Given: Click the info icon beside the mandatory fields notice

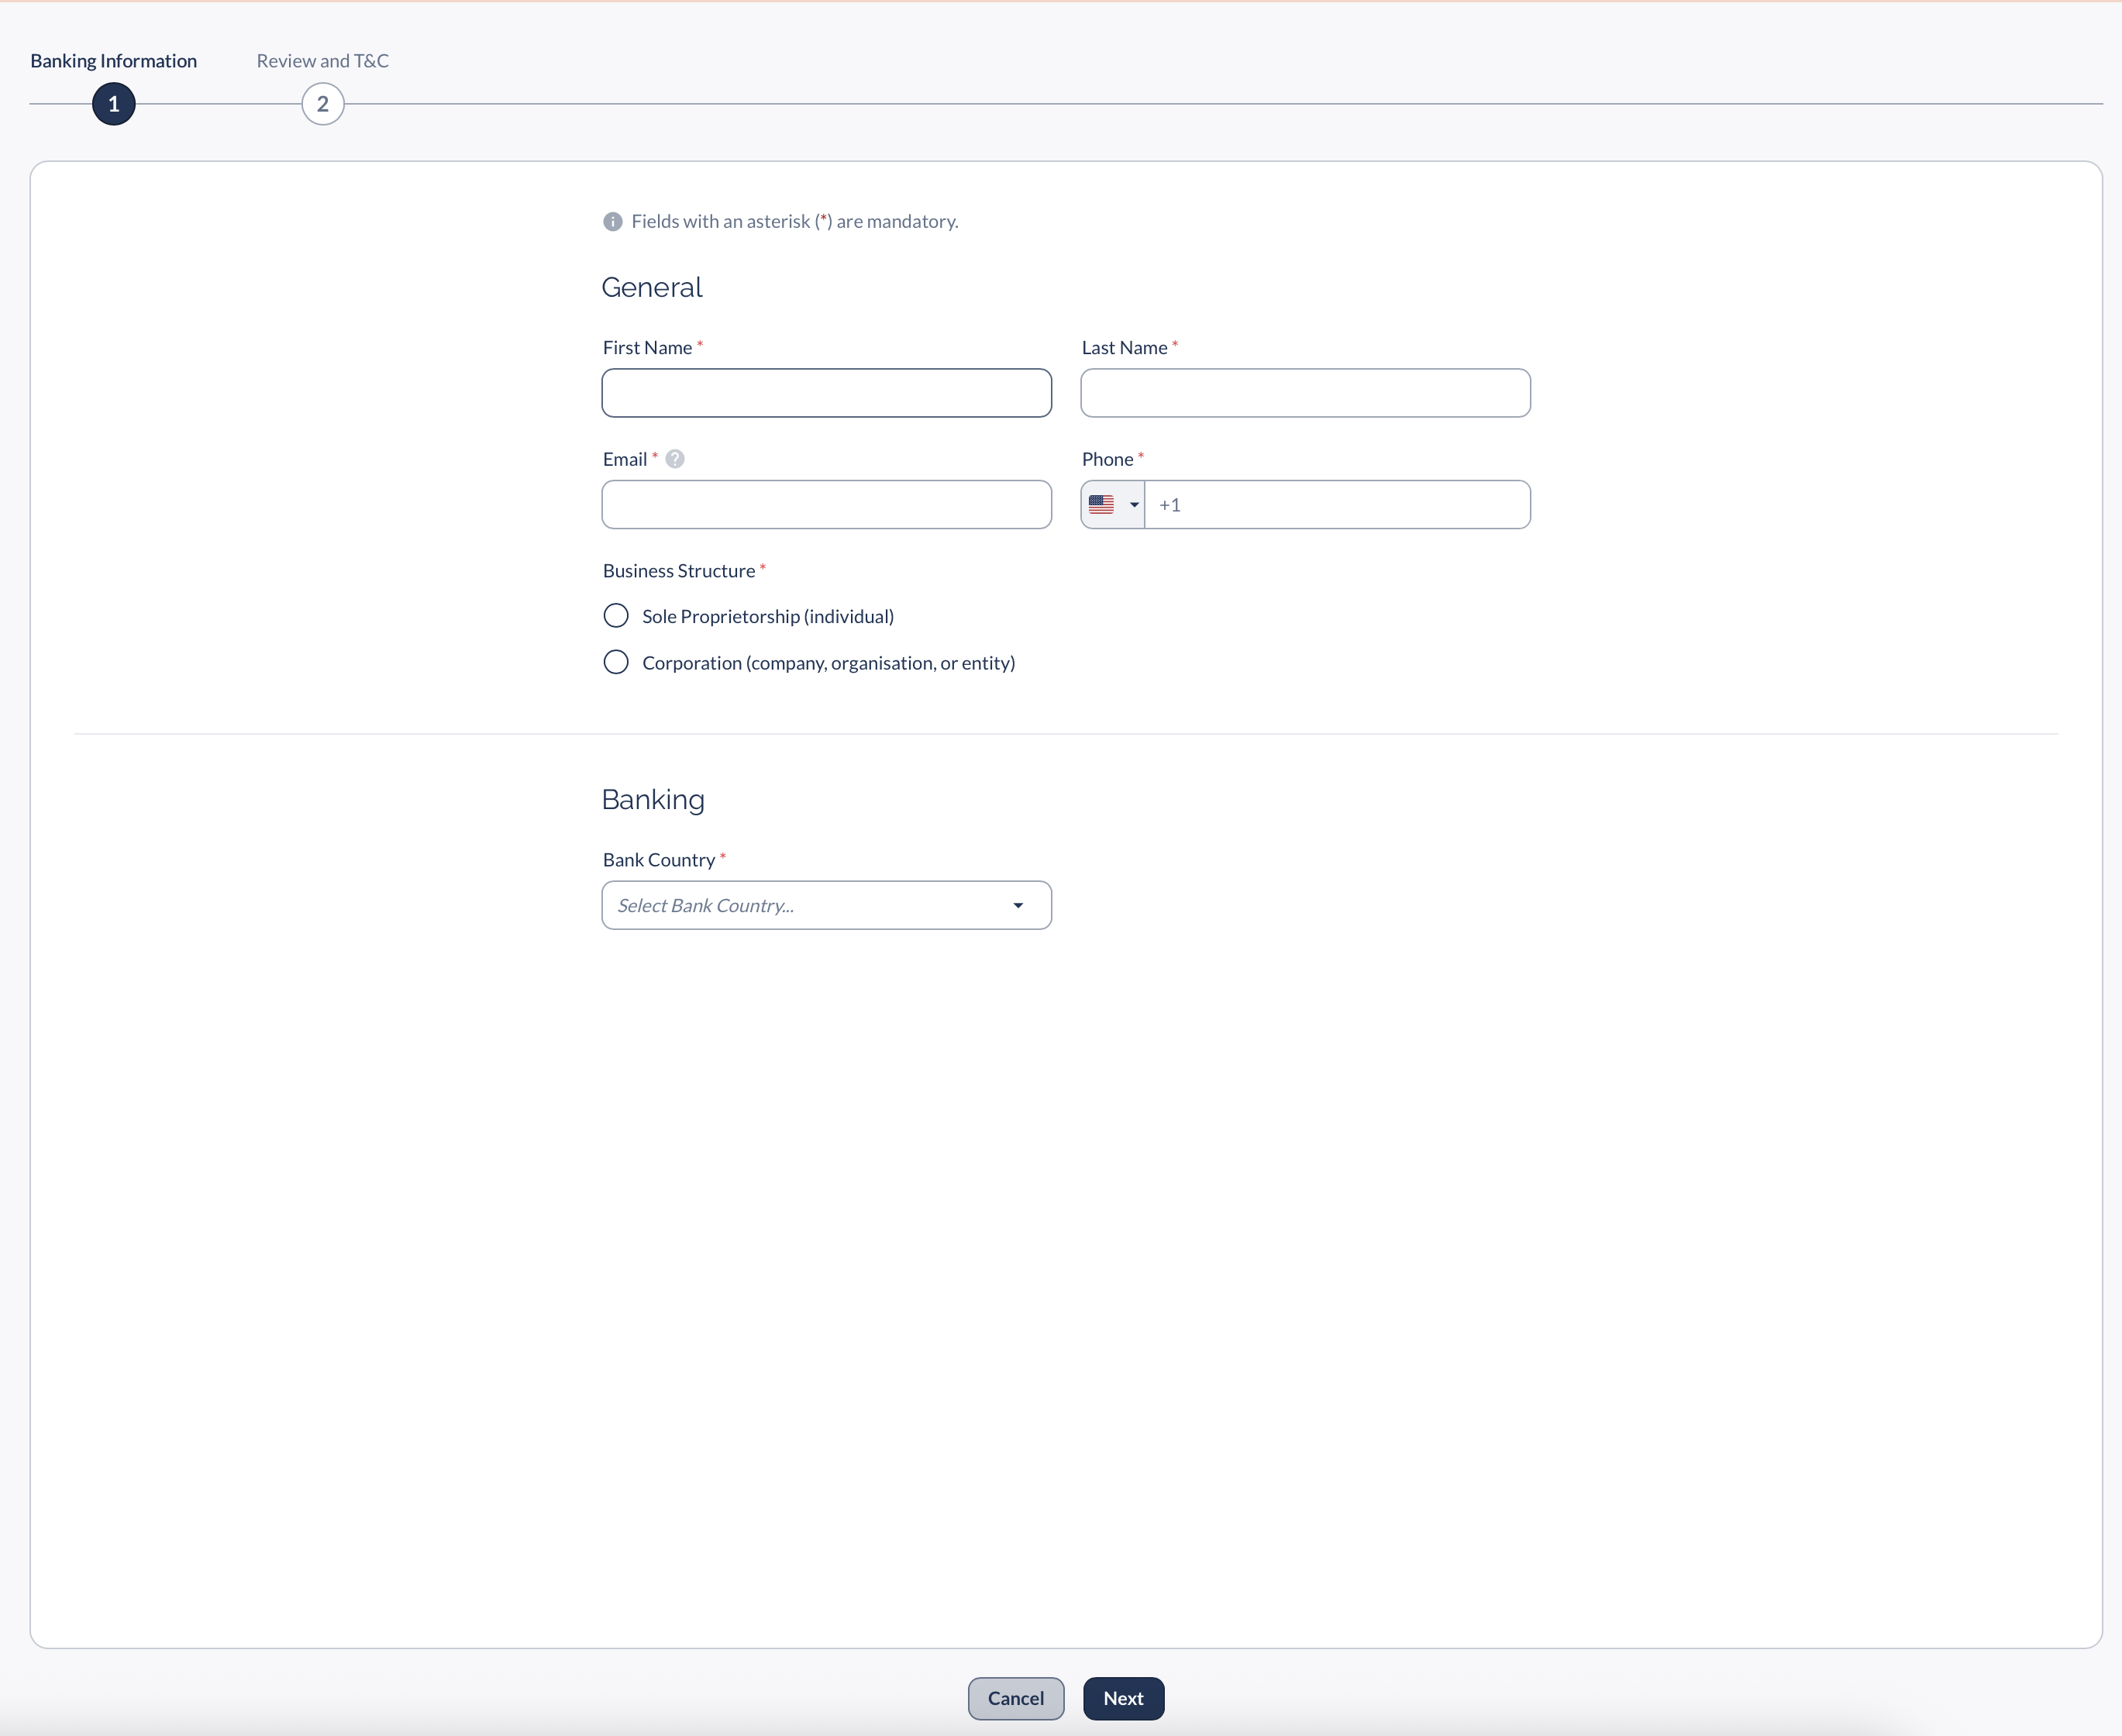Looking at the screenshot, I should [612, 221].
